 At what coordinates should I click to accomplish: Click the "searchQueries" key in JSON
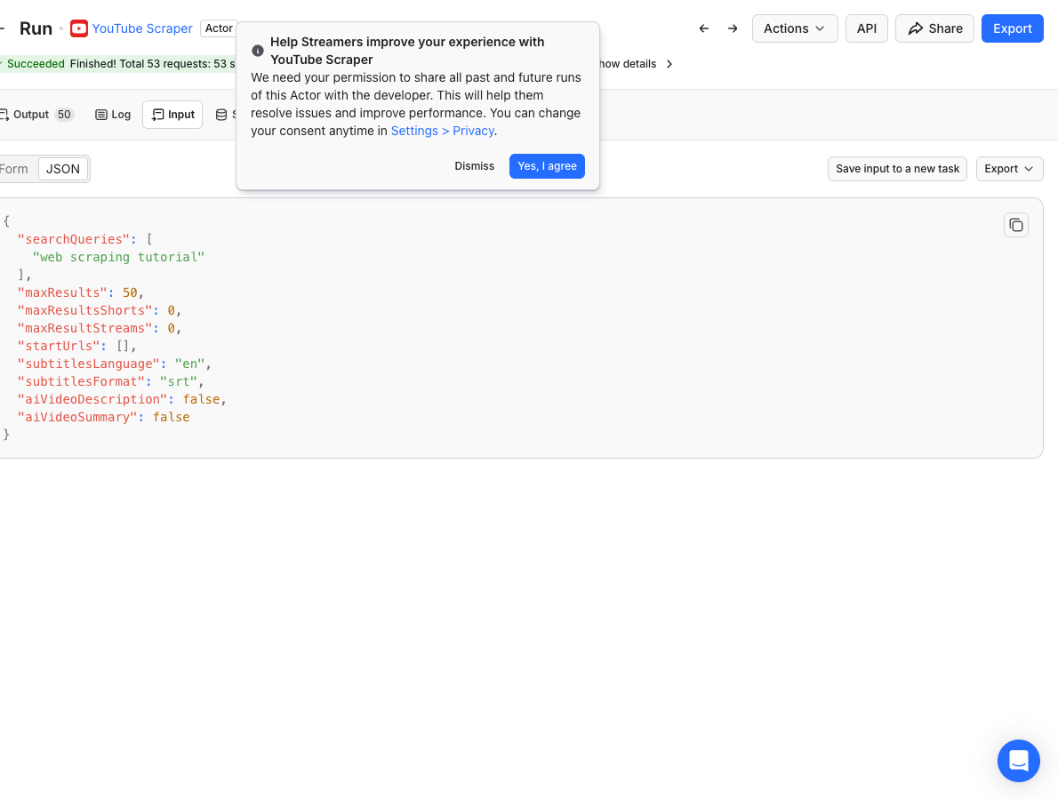click(74, 239)
